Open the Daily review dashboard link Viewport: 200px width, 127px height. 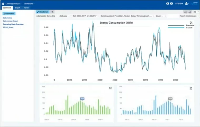point(7,18)
